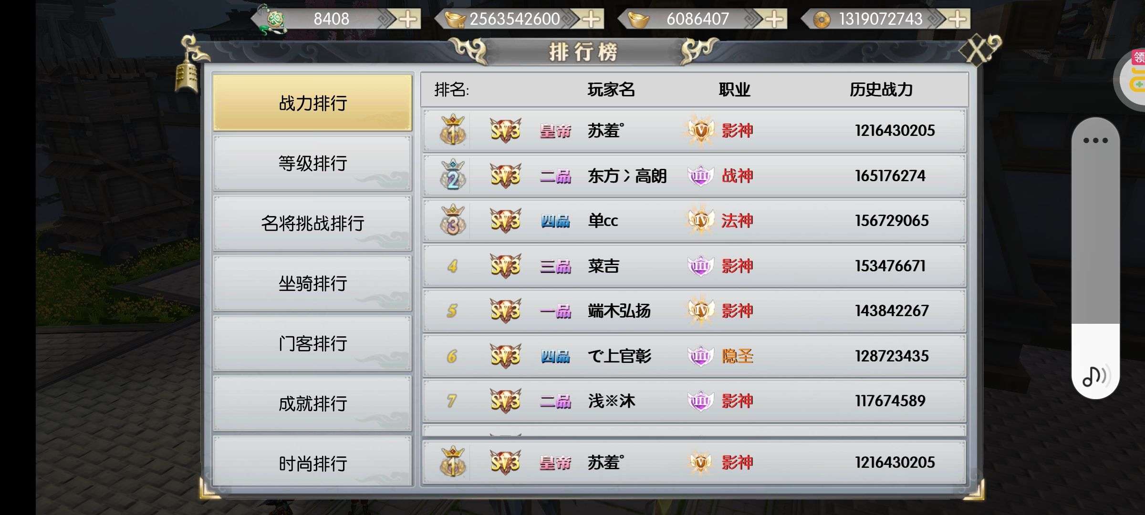Tap plus beside 6086407 ingots
This screenshot has width=1145, height=515.
[774, 19]
